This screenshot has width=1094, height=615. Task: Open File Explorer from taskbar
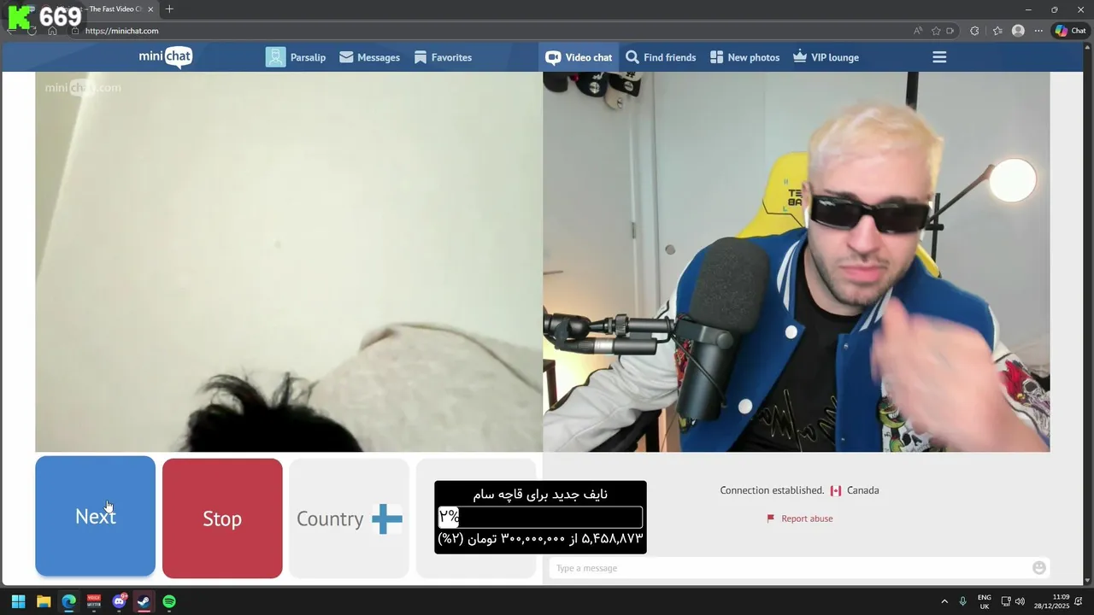pos(44,601)
